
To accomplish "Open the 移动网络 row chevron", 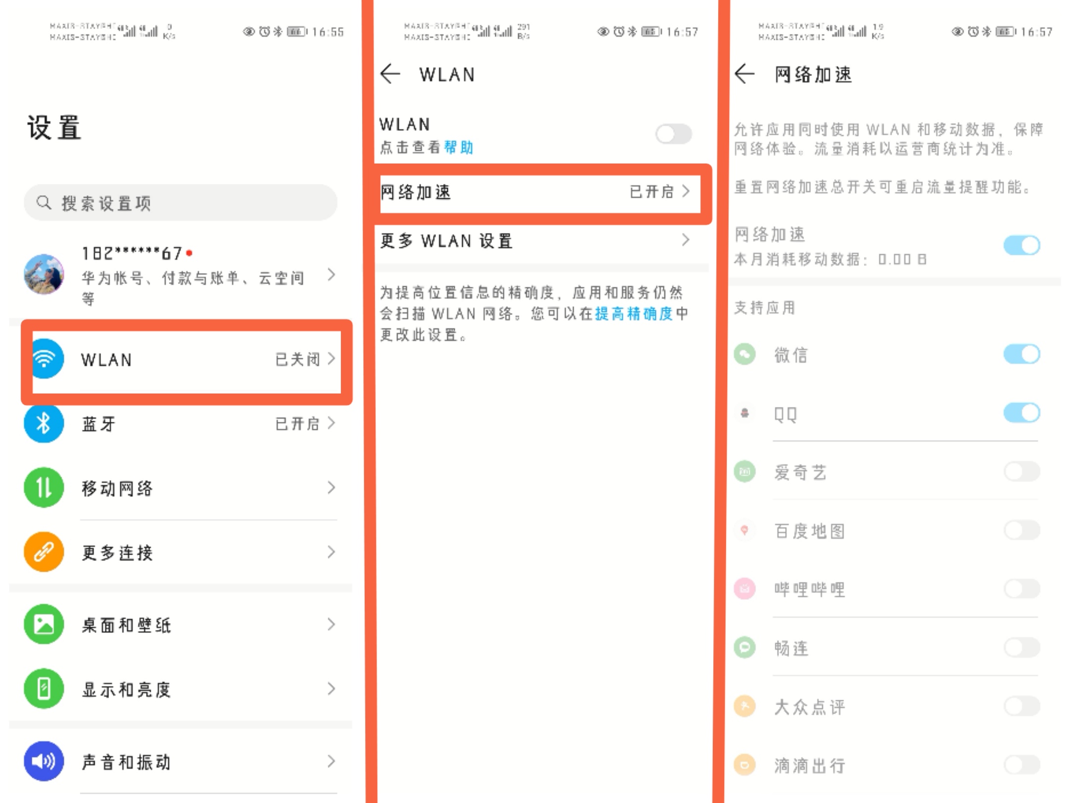I will coord(332,488).
